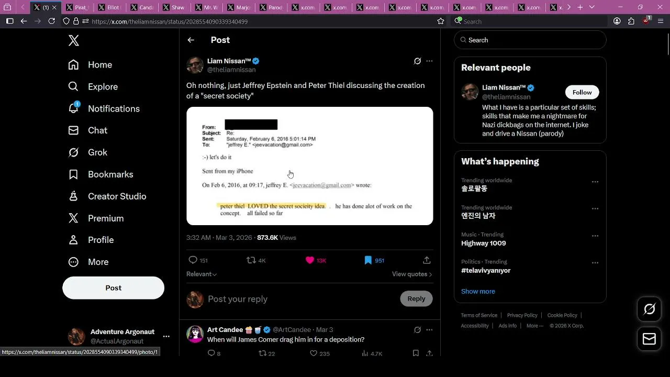
Task: Click the repost icon with 4K reposts
Action: pyautogui.click(x=251, y=260)
